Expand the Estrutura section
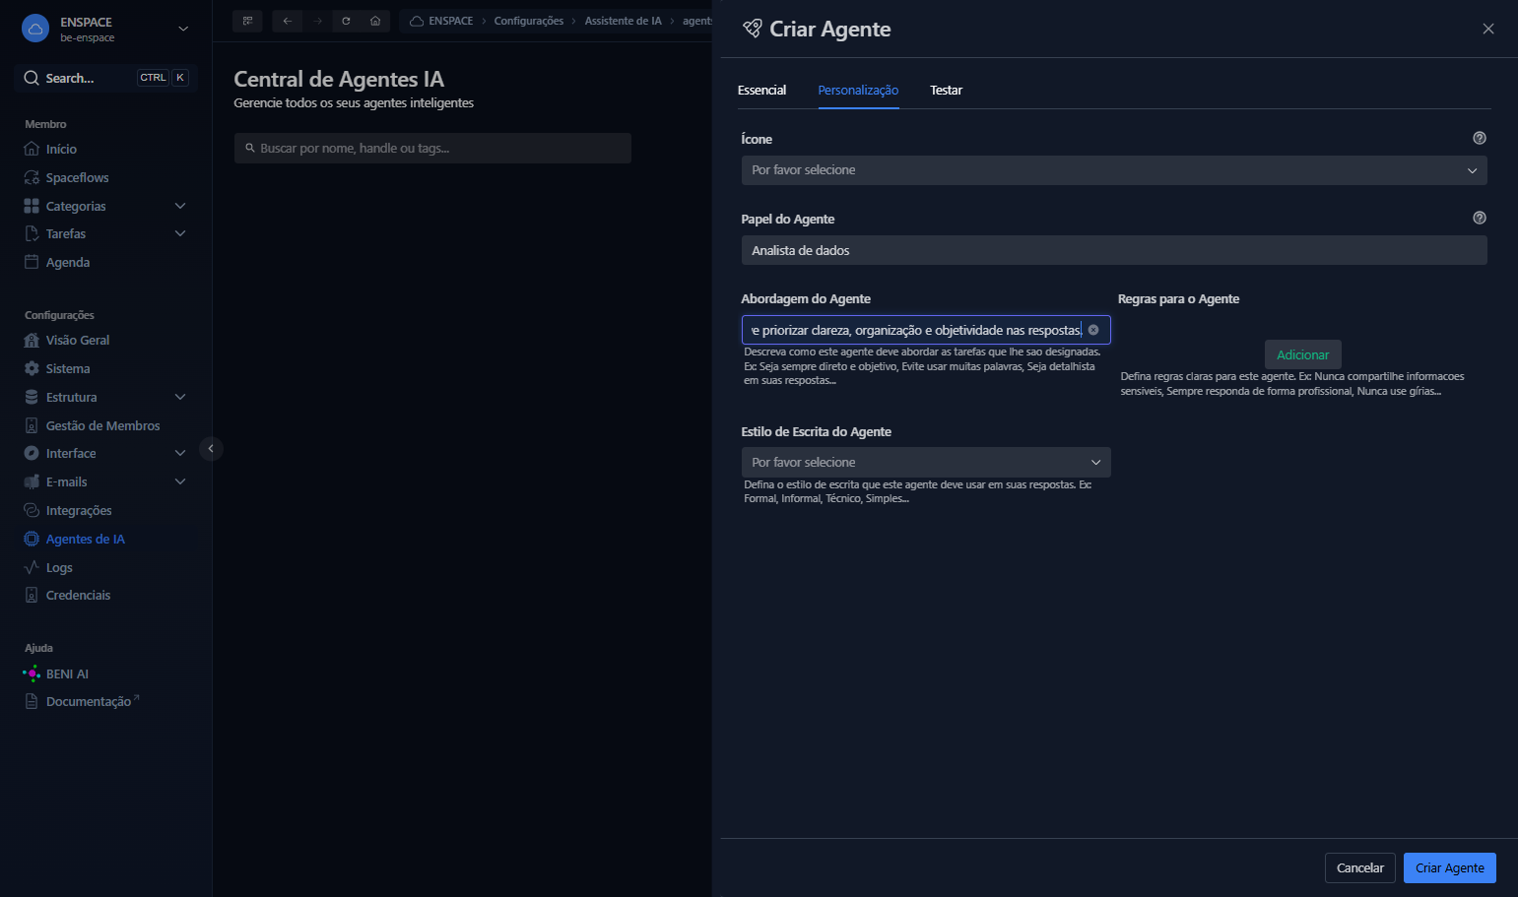 tap(105, 397)
